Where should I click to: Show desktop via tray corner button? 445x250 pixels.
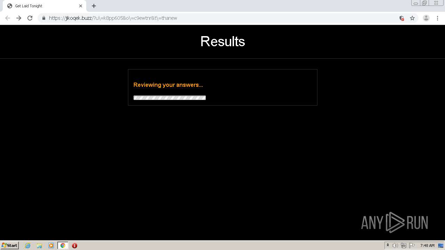pos(441,245)
